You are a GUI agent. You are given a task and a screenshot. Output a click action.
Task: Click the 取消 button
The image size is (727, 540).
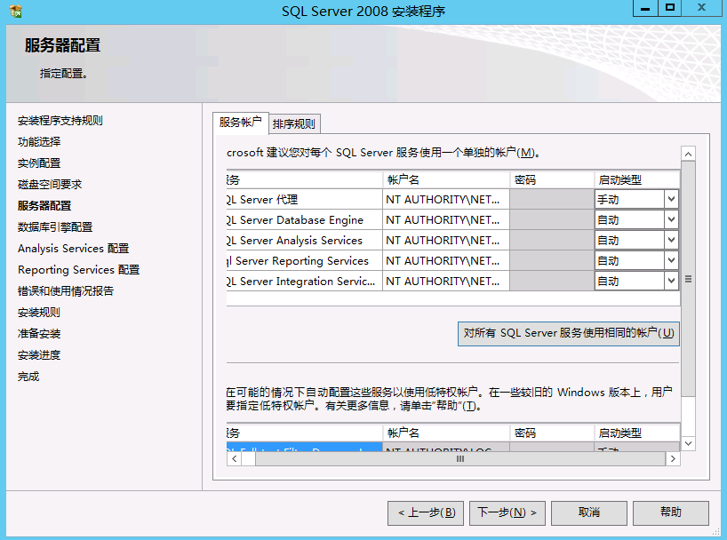[x=589, y=512]
